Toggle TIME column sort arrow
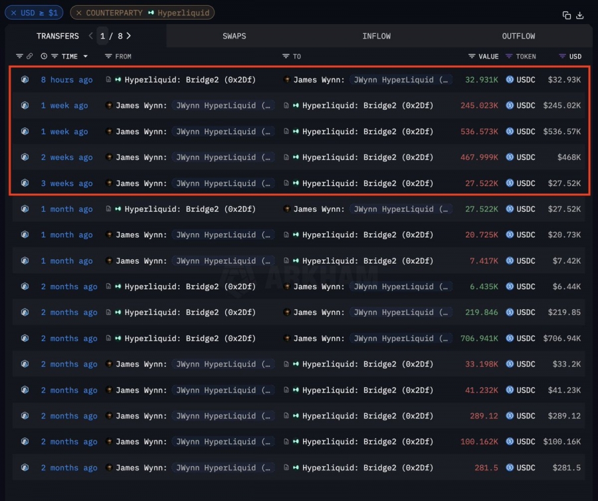598x501 pixels. coord(85,57)
